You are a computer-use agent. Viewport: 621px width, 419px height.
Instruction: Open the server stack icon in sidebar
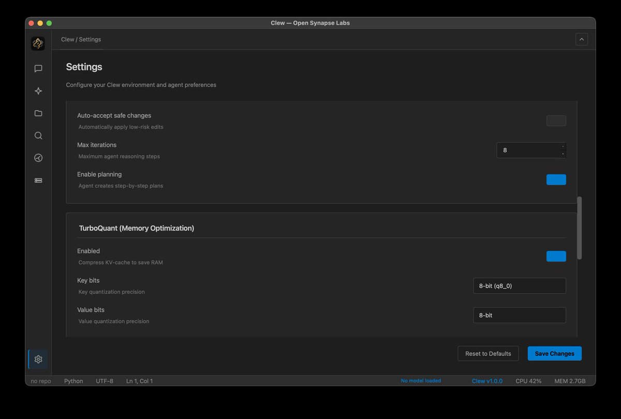(x=38, y=181)
